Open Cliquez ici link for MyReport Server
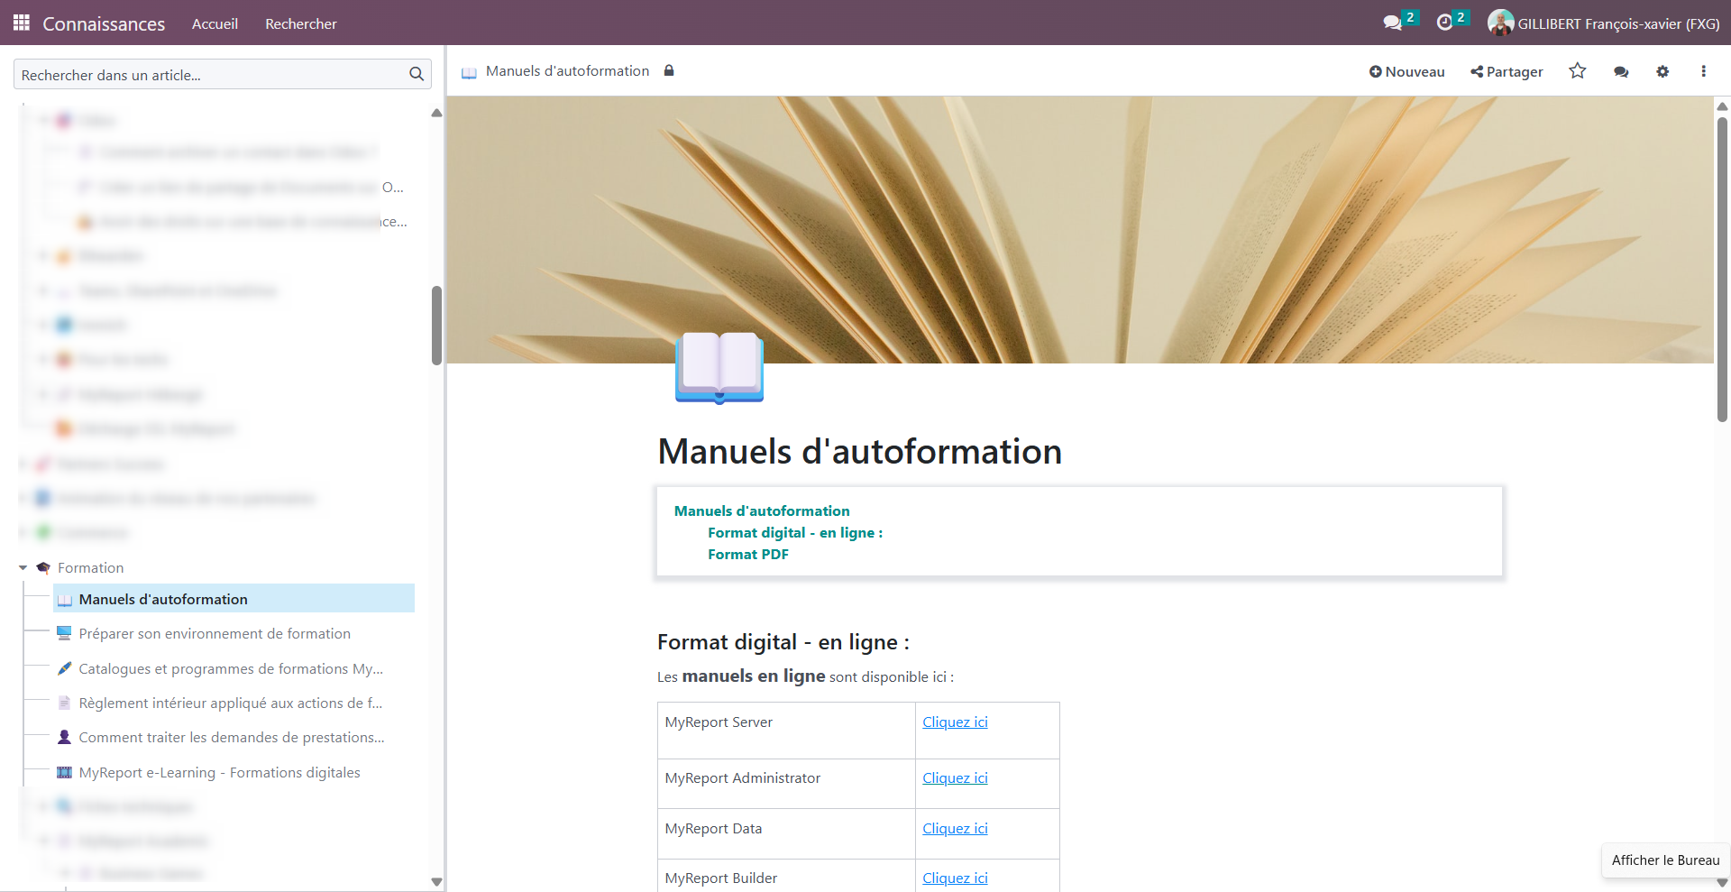 tap(955, 722)
